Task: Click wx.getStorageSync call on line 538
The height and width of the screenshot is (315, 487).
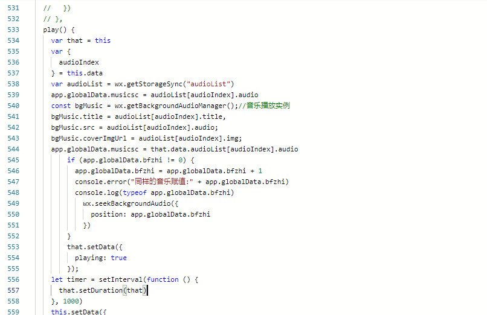Action: pyautogui.click(x=174, y=84)
